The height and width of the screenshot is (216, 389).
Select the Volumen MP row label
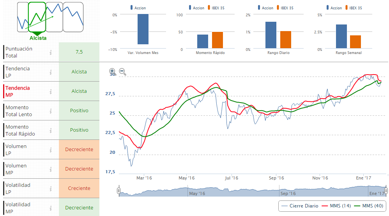16,169
